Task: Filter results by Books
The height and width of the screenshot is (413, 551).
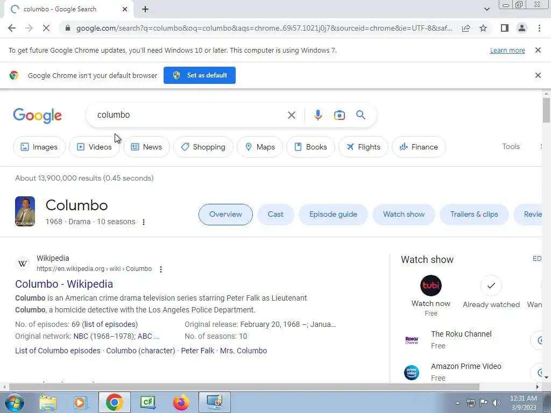Action: pos(310,147)
